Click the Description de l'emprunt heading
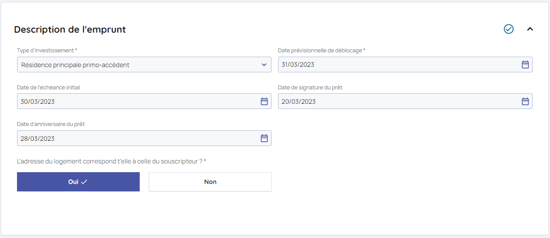Viewport: 550px width, 238px height. [x=70, y=30]
